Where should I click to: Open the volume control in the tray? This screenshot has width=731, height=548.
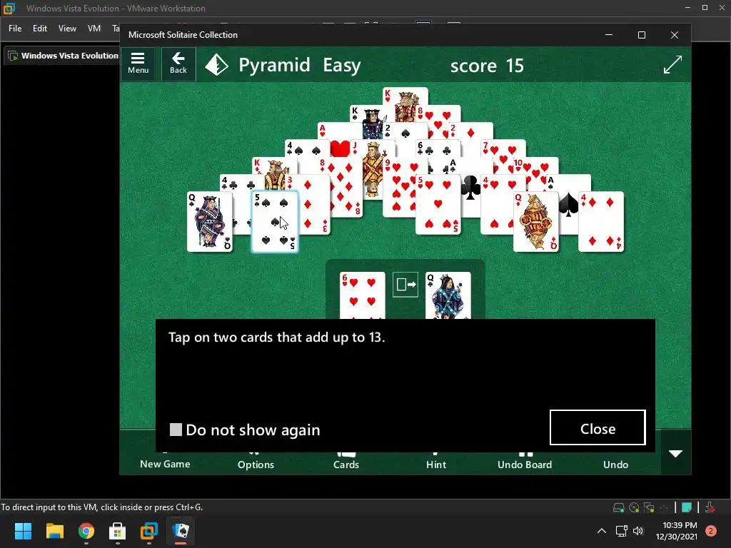[x=638, y=531]
